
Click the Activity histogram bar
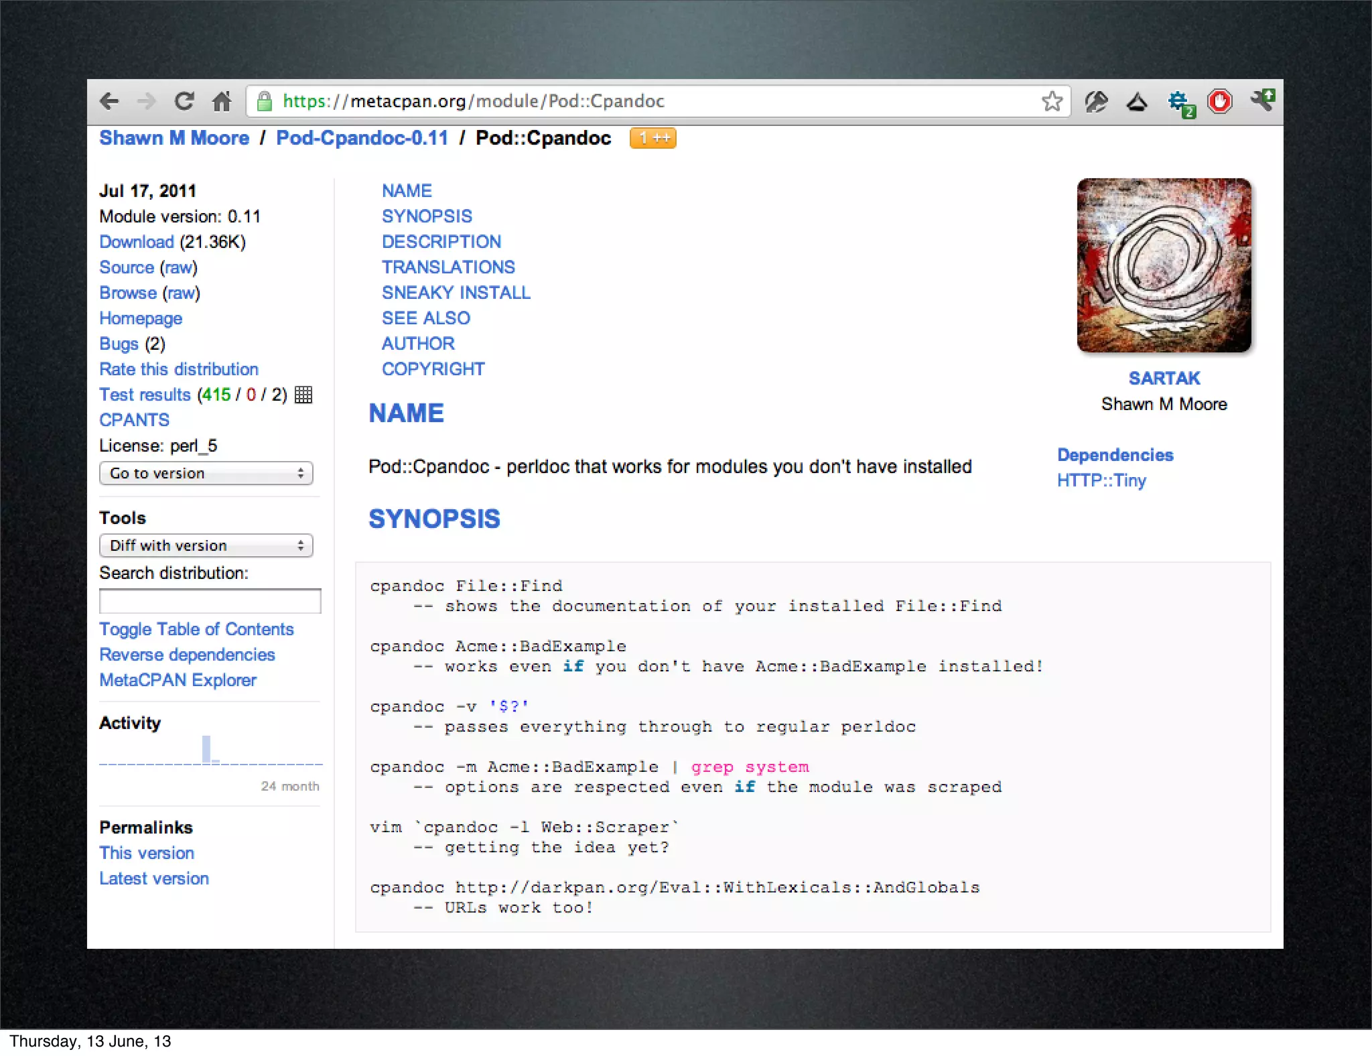(206, 748)
